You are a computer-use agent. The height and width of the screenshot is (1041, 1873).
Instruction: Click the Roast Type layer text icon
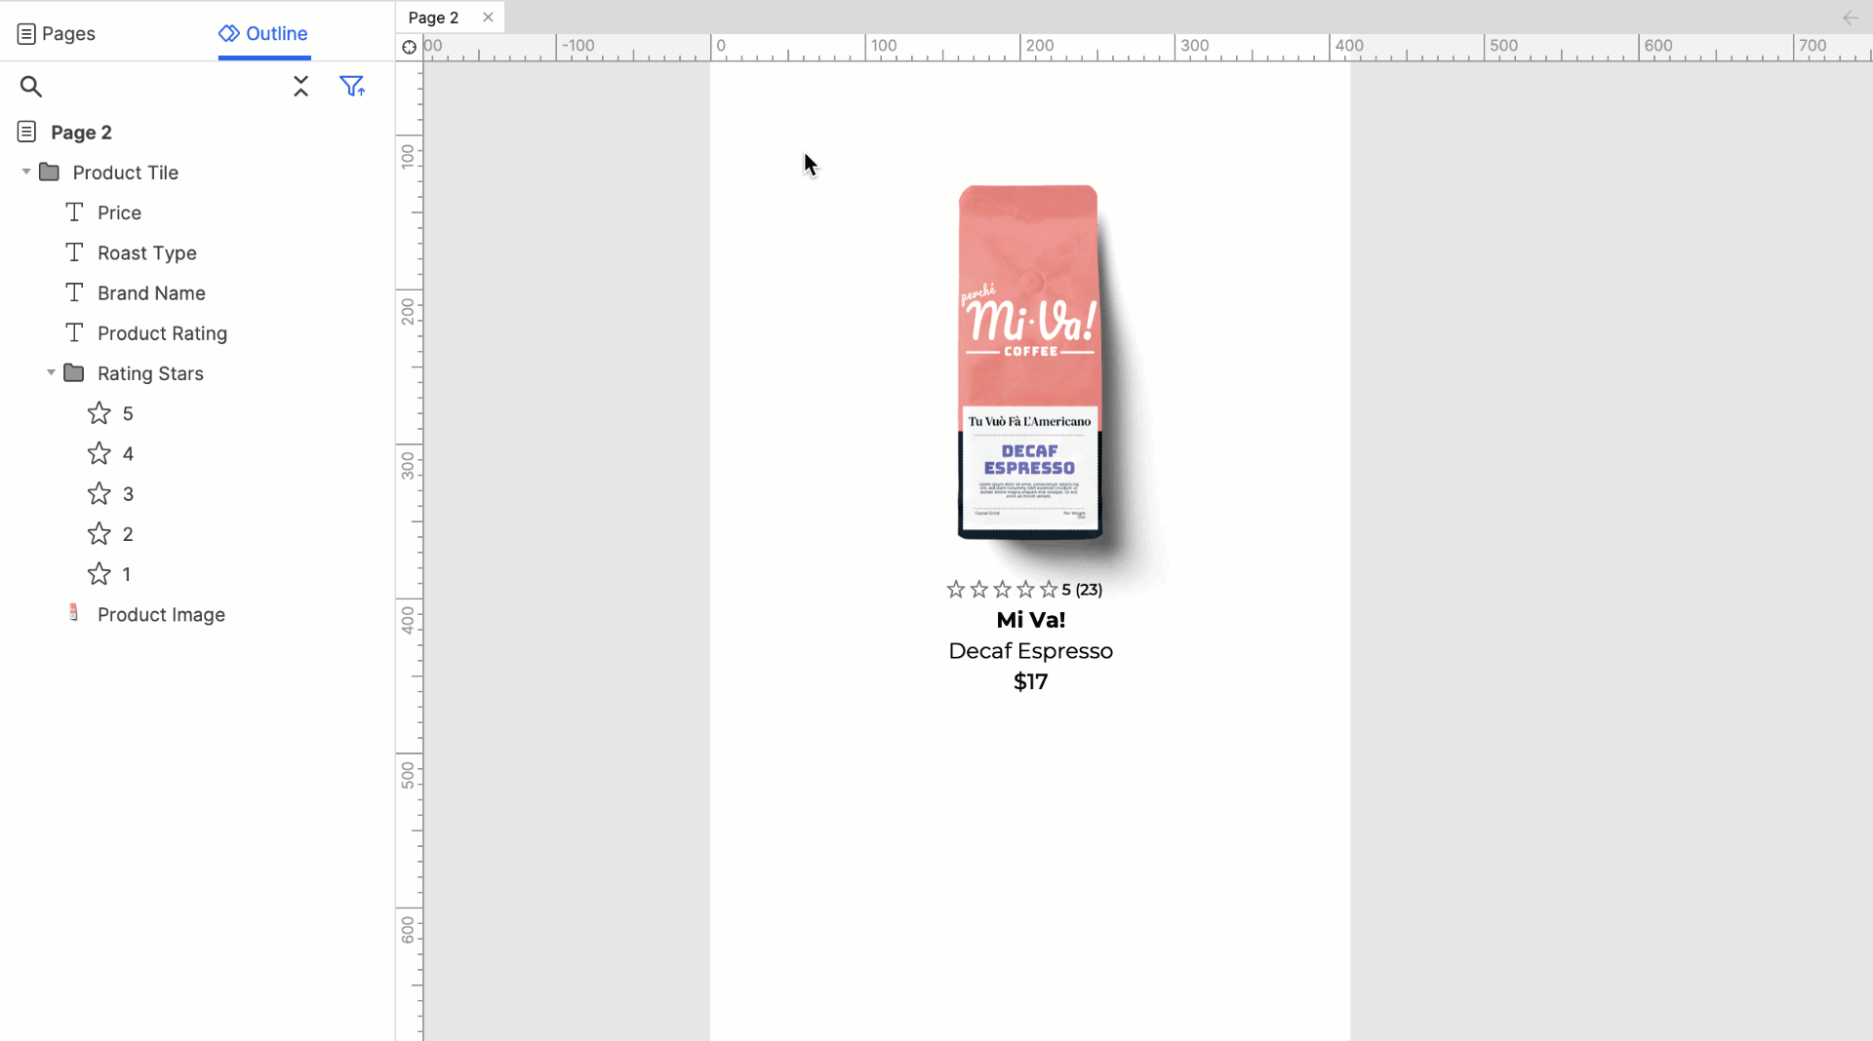click(x=74, y=251)
